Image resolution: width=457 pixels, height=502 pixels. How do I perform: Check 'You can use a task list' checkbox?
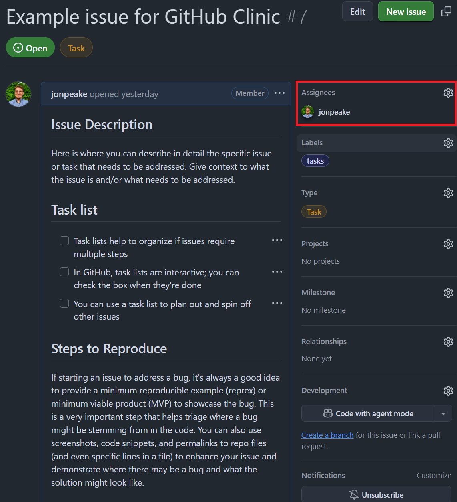point(64,303)
